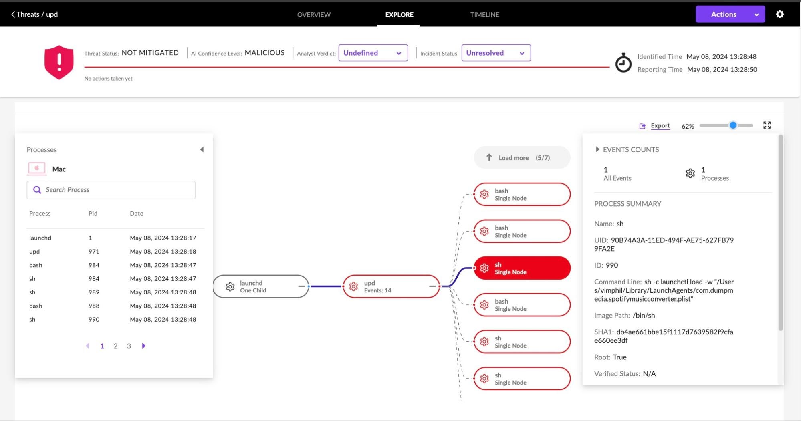
Task: Click the Mac endpoint laptop icon
Action: click(37, 169)
